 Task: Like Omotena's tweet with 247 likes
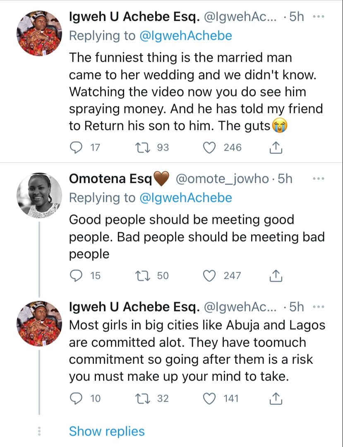[x=211, y=275]
